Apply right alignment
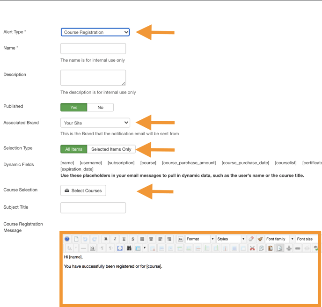The height and width of the screenshot is (307, 322). click(x=169, y=239)
